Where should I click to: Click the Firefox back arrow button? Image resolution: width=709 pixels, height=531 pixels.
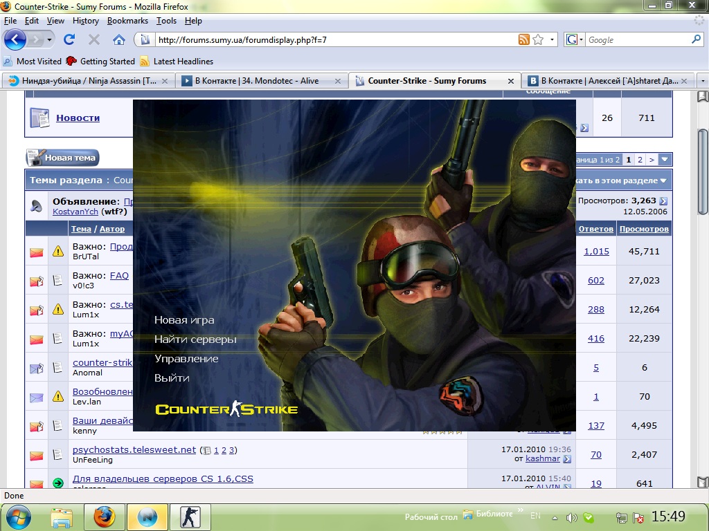click(x=15, y=39)
